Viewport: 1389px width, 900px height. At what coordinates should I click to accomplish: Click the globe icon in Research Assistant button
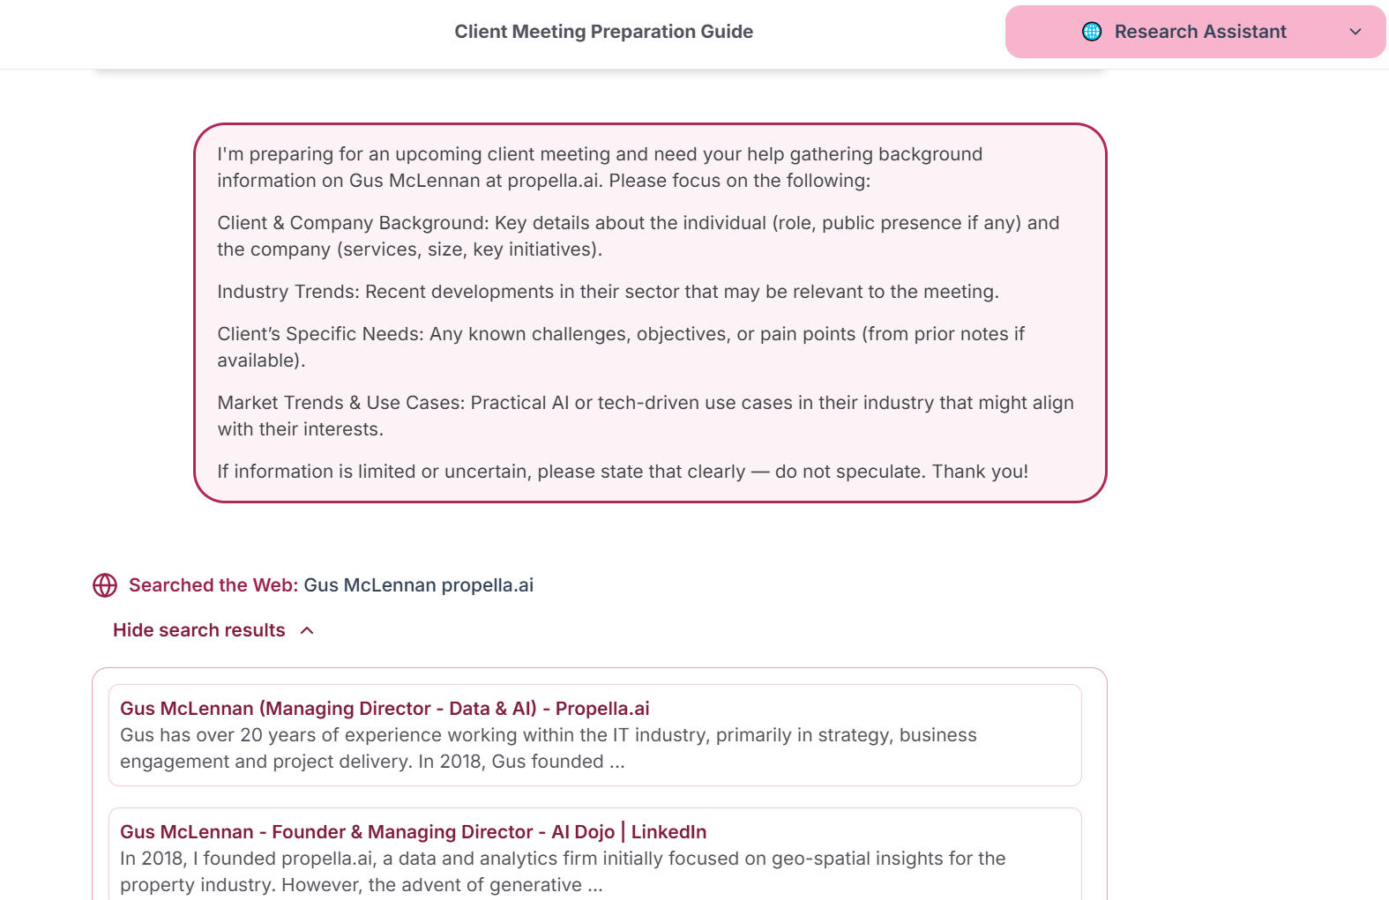pos(1092,32)
